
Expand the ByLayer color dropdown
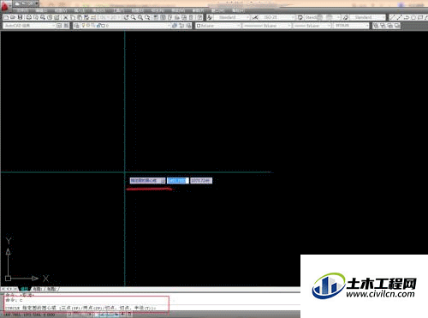(x=239, y=26)
